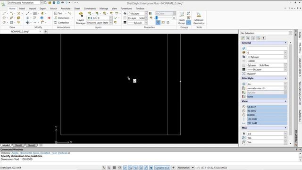Screen dimensions: 302x170
Task: Add a new sheet with plus button
Action: [41, 145]
